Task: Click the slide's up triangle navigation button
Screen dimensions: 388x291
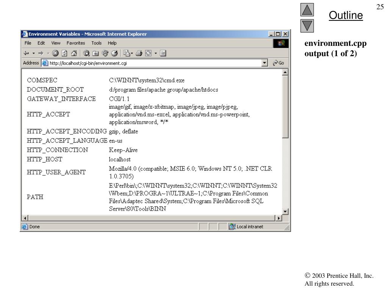Action: (307, 9)
